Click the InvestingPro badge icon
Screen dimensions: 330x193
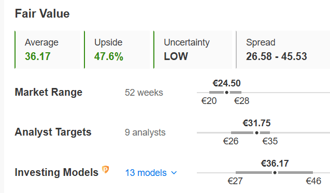[x=106, y=169]
